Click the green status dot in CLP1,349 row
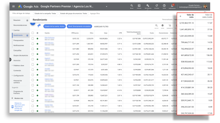The image size is (220, 123). pyautogui.click(x=37, y=44)
